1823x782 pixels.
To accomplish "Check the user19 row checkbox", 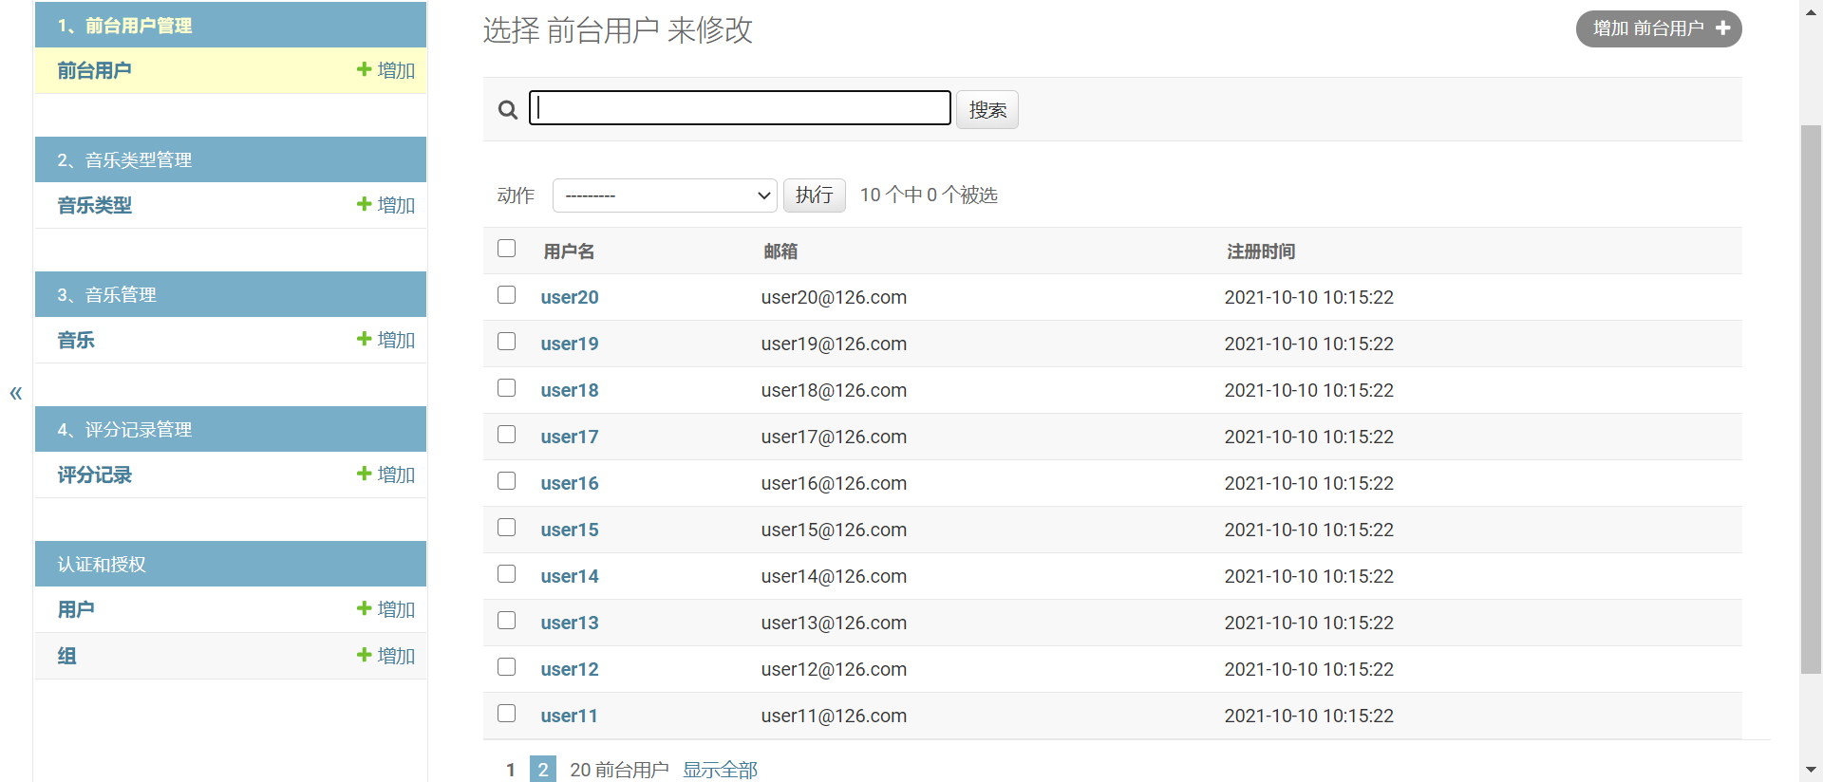I will (507, 342).
